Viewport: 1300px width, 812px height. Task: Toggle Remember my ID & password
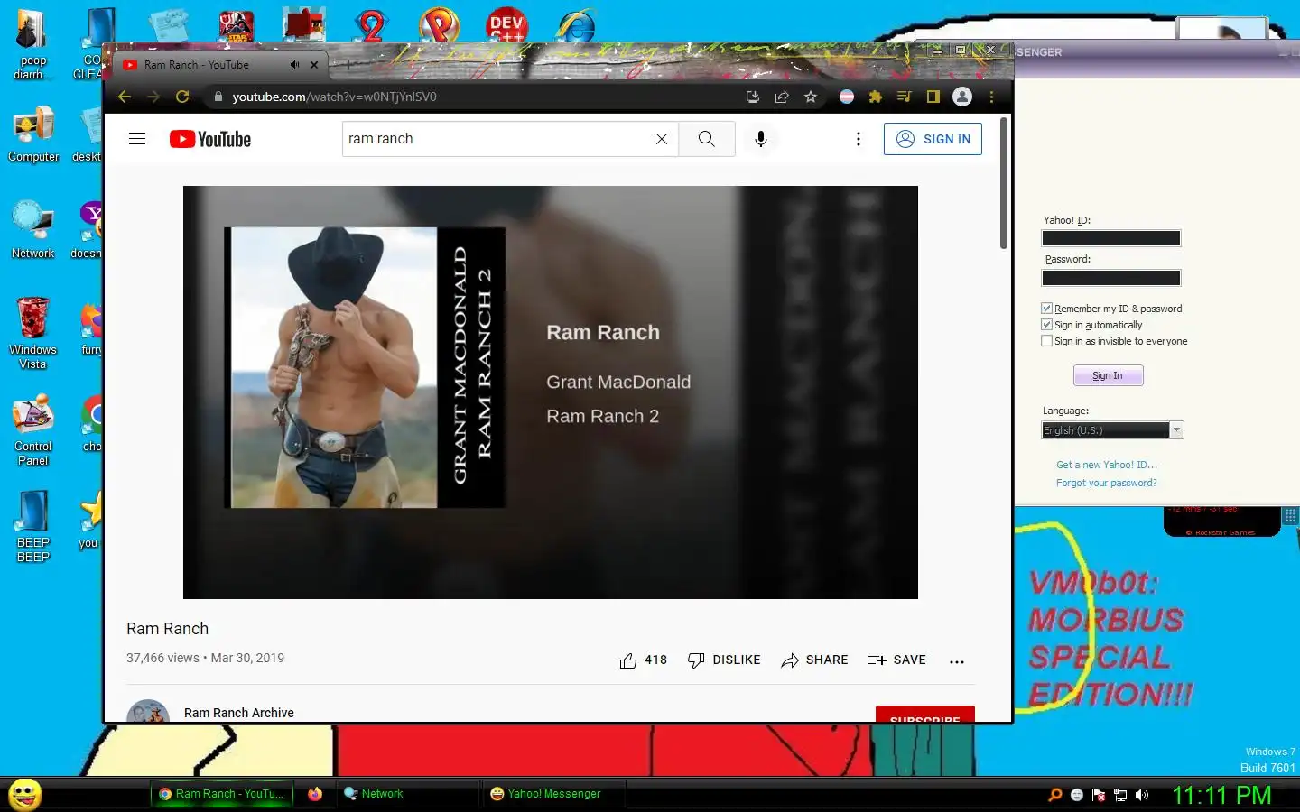click(x=1047, y=309)
